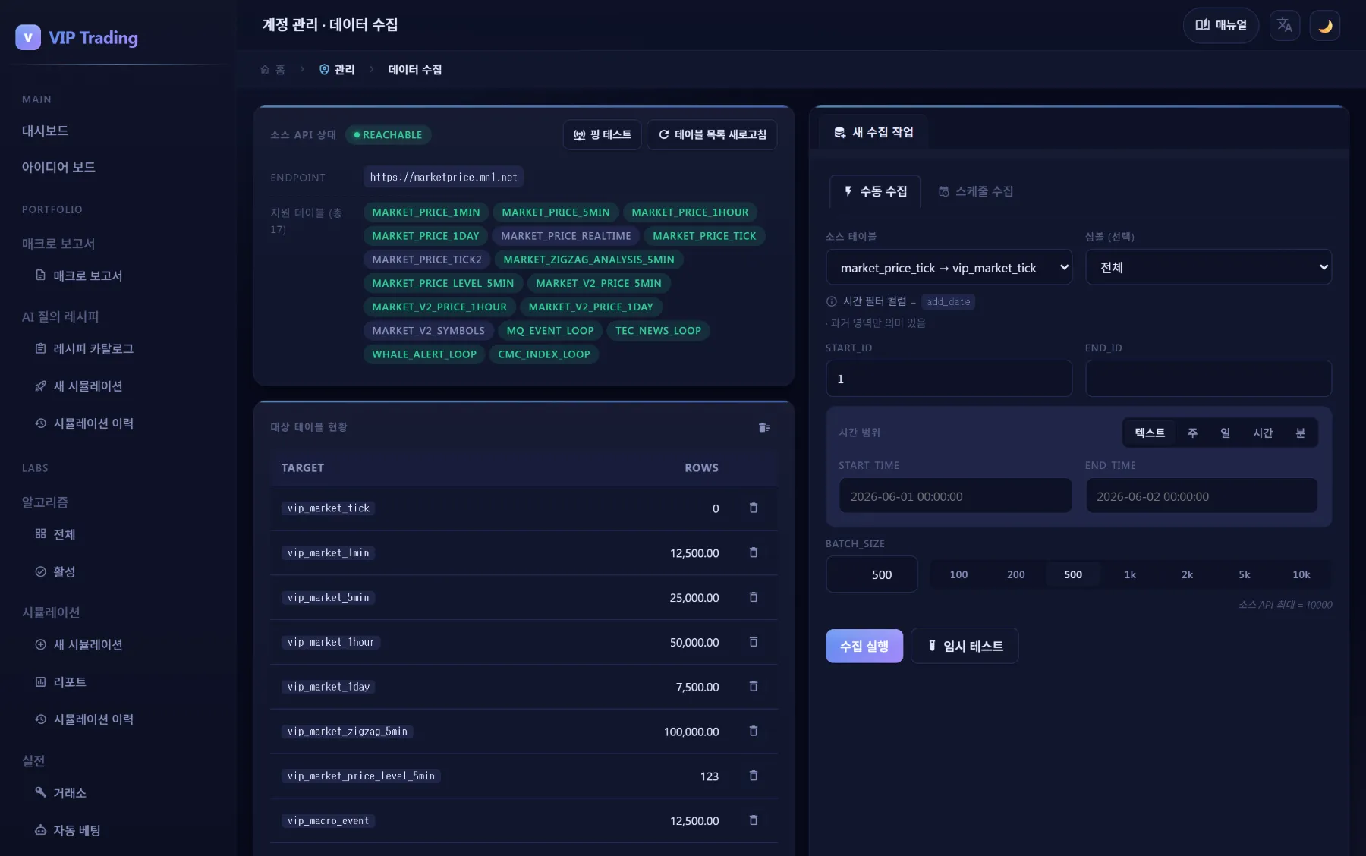Screen dimensions: 1366x856
Task: Click trash icon for vip_market_5min
Action: 754,598
